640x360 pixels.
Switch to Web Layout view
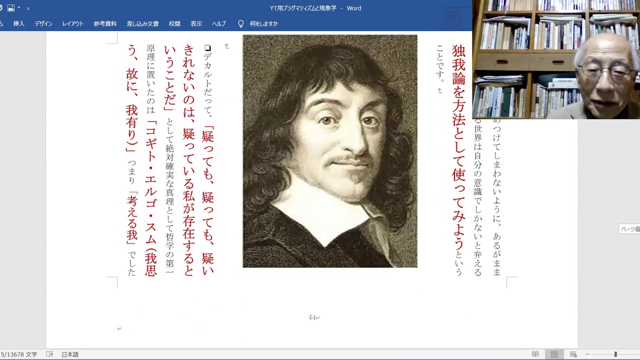click(x=573, y=354)
